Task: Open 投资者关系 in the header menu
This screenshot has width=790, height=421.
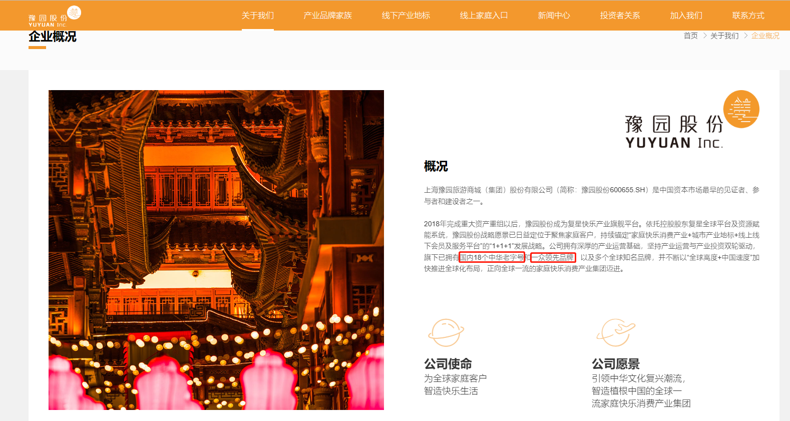Action: click(620, 16)
